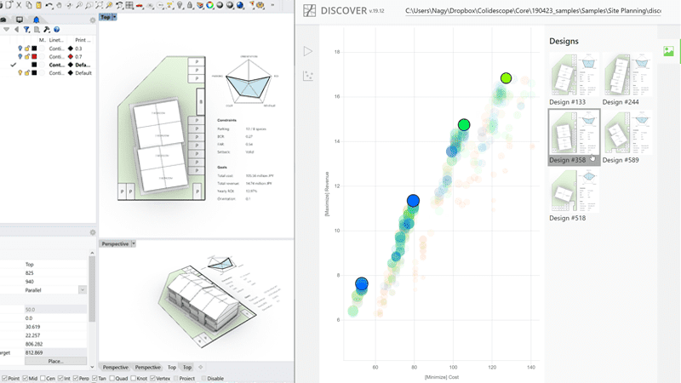Click the red car view icon
Image resolution: width=681 pixels, height=383 pixels.
(x=140, y=5)
